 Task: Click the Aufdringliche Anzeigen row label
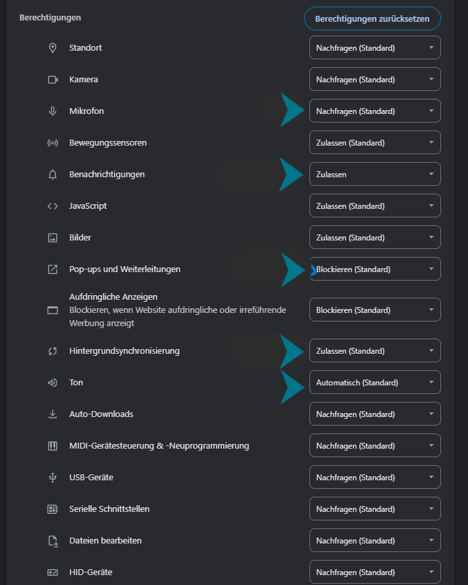(112, 296)
